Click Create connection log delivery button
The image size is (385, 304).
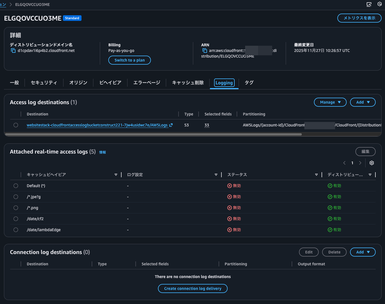tap(193, 288)
